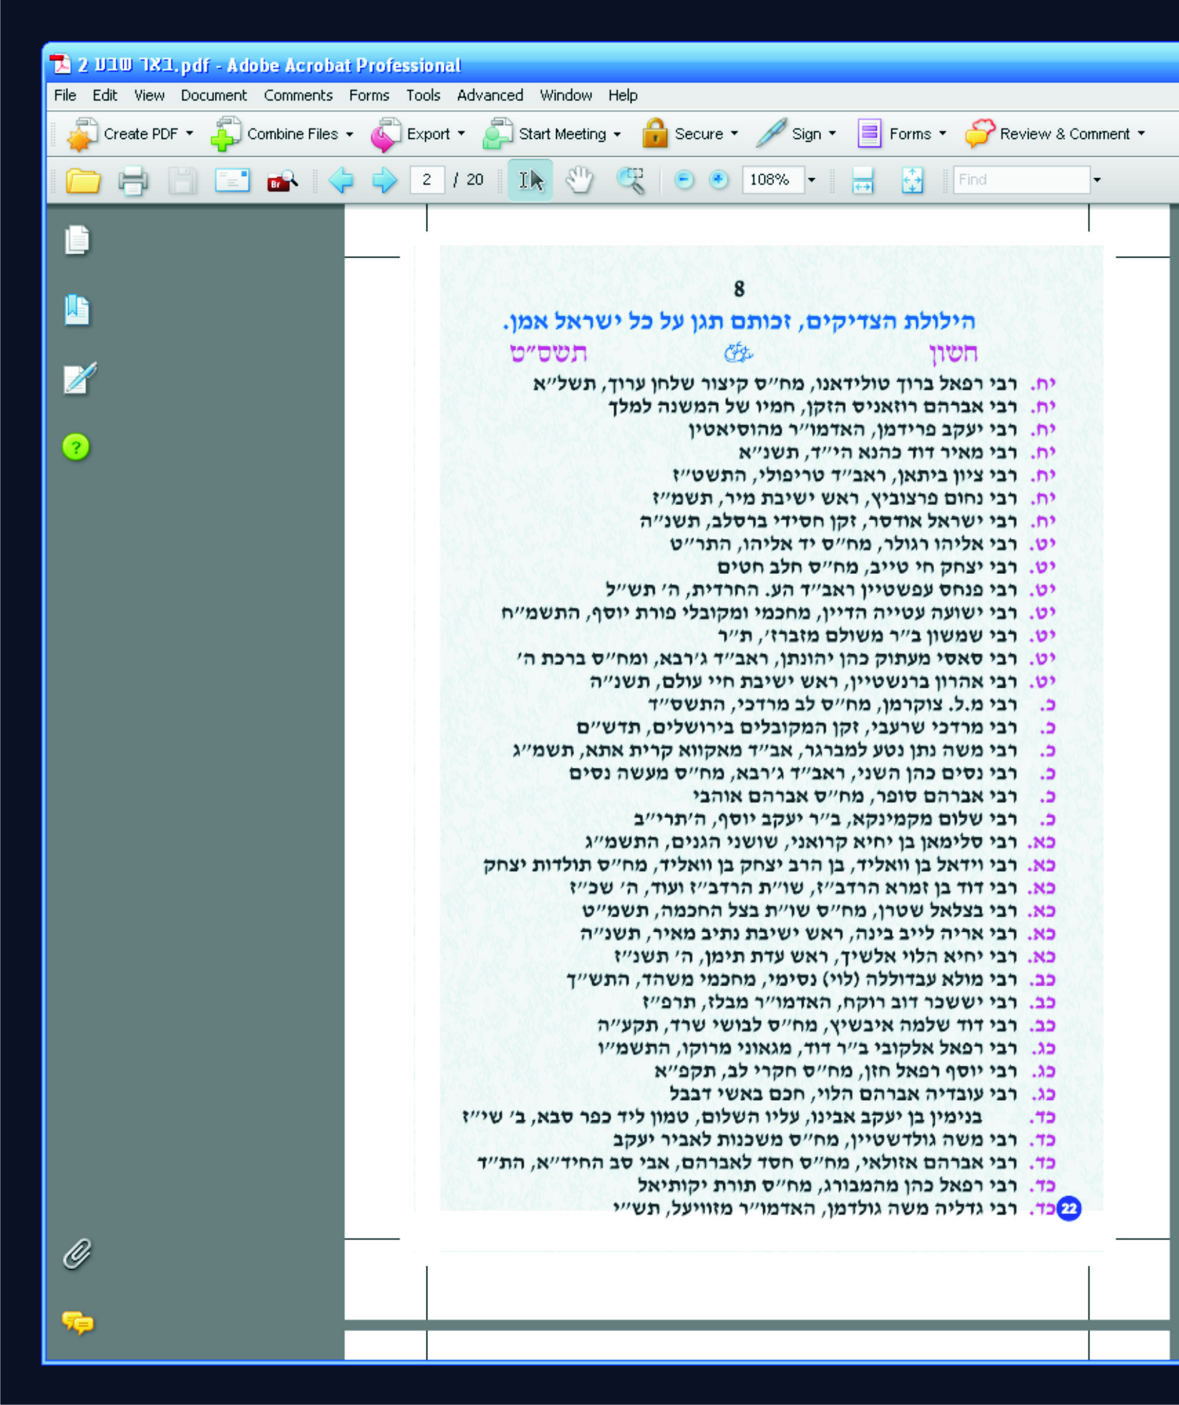Print the document with the printer icon
Screen dimensions: 1179x1405
(133, 180)
